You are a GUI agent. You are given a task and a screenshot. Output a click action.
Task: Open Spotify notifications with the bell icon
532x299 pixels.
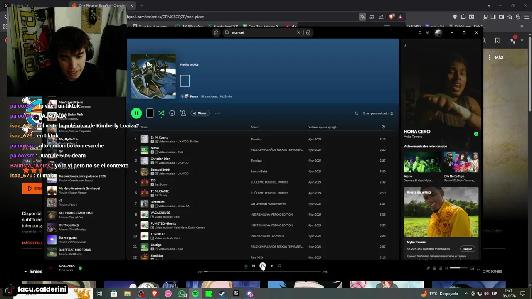tap(420, 32)
